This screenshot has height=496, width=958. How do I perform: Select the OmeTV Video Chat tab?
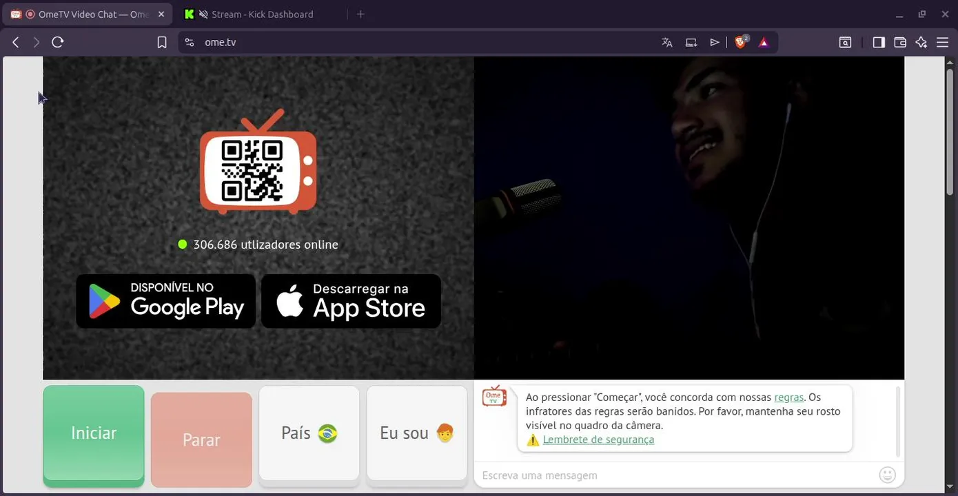pos(87,14)
